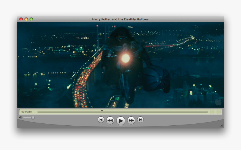Skip to the end of the movie
Image resolution: width=241 pixels, height=150 pixels.
coord(140,120)
